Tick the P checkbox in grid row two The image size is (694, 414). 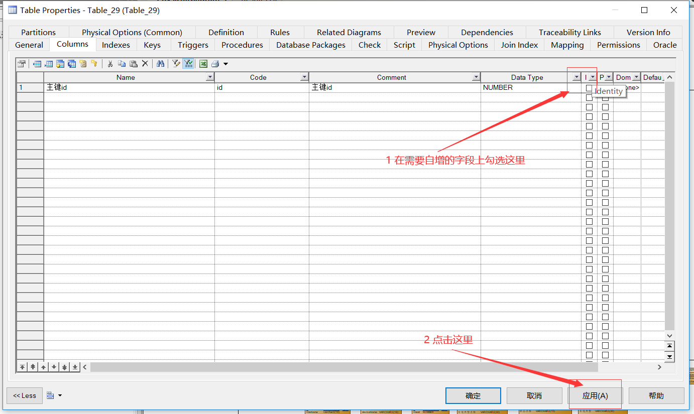[x=605, y=97]
